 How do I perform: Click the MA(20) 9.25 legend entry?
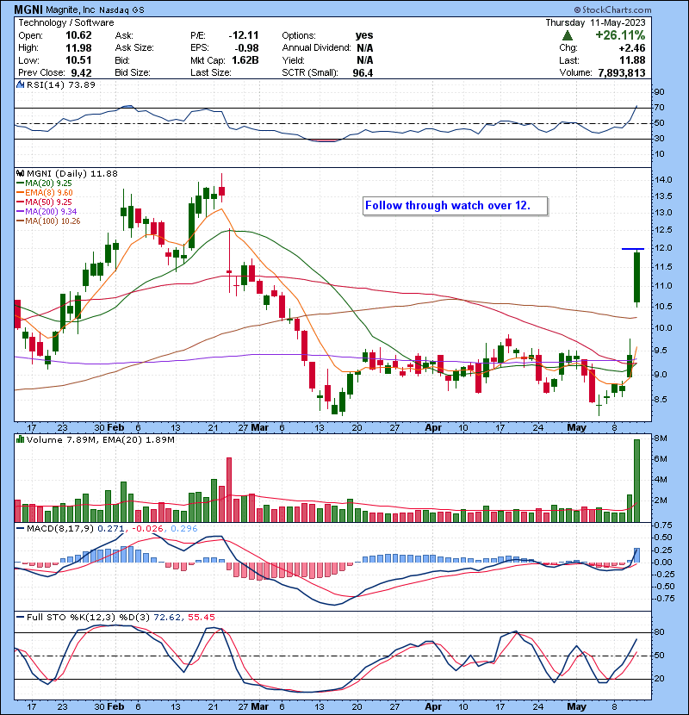click(x=45, y=183)
